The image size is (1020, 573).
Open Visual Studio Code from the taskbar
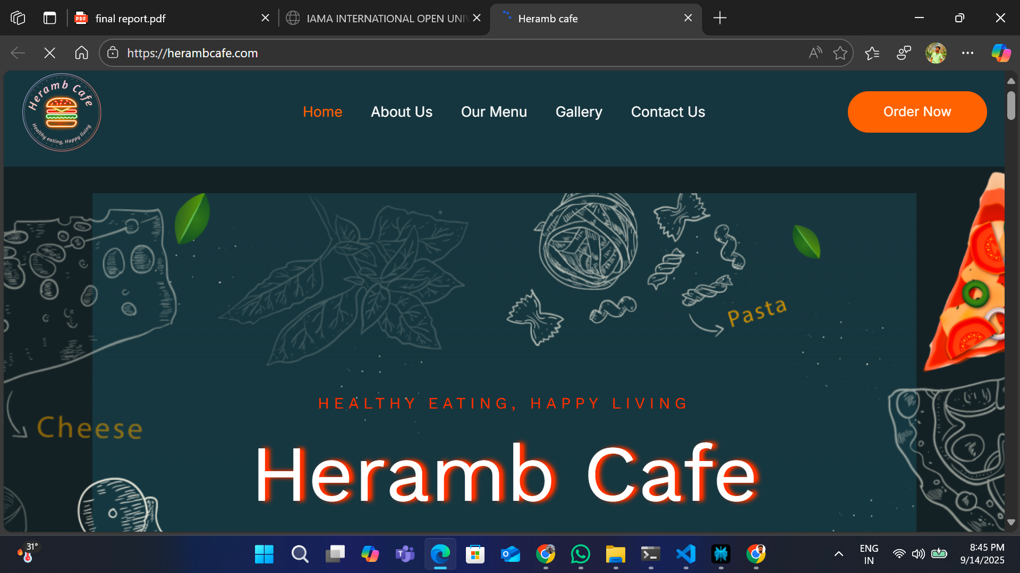pyautogui.click(x=686, y=554)
